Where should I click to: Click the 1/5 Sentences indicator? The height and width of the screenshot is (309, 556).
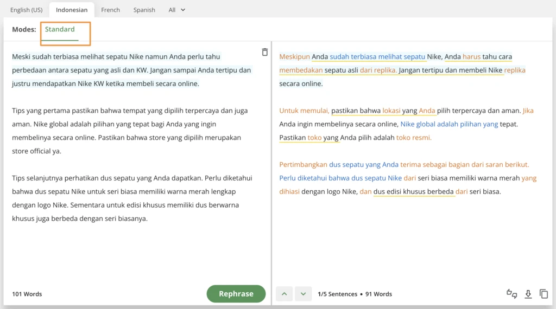(x=337, y=294)
